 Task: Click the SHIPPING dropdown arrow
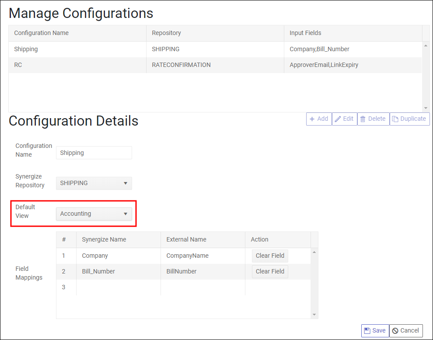[x=126, y=183]
